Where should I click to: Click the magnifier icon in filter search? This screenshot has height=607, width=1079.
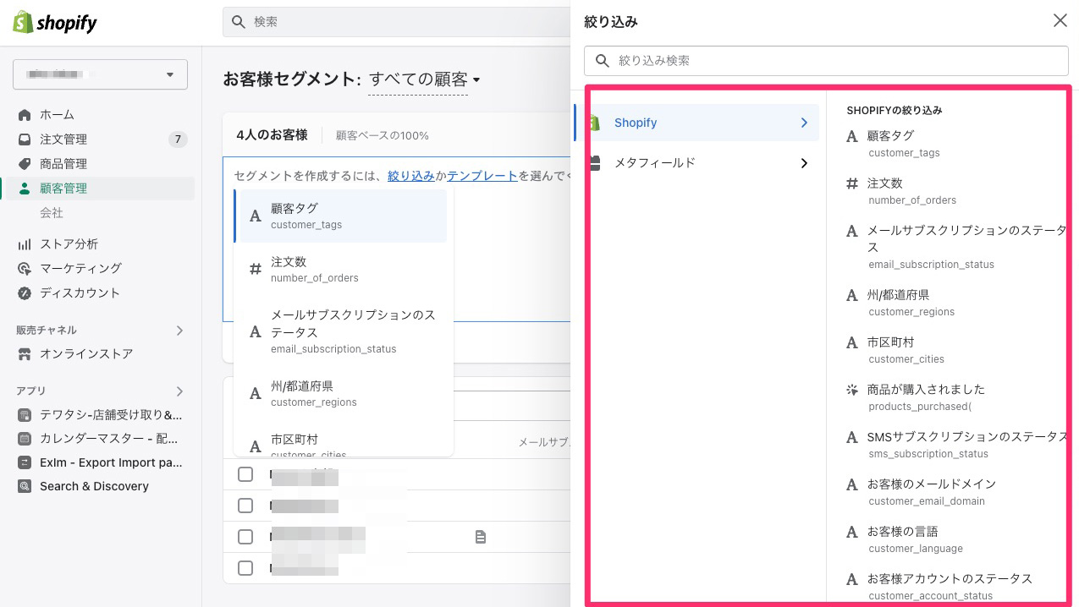603,61
